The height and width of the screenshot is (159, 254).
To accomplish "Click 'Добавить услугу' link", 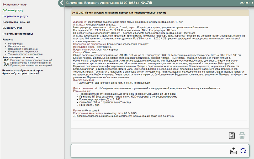I will click(13, 10).
